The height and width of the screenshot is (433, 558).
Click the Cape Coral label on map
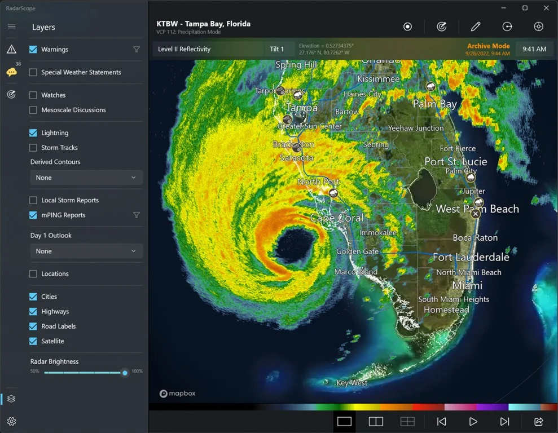point(337,218)
